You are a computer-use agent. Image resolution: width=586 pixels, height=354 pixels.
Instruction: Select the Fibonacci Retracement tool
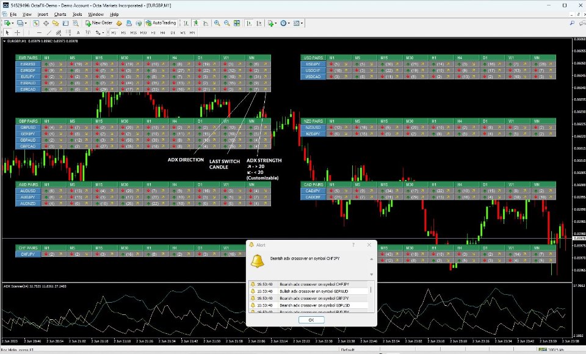tap(68, 33)
